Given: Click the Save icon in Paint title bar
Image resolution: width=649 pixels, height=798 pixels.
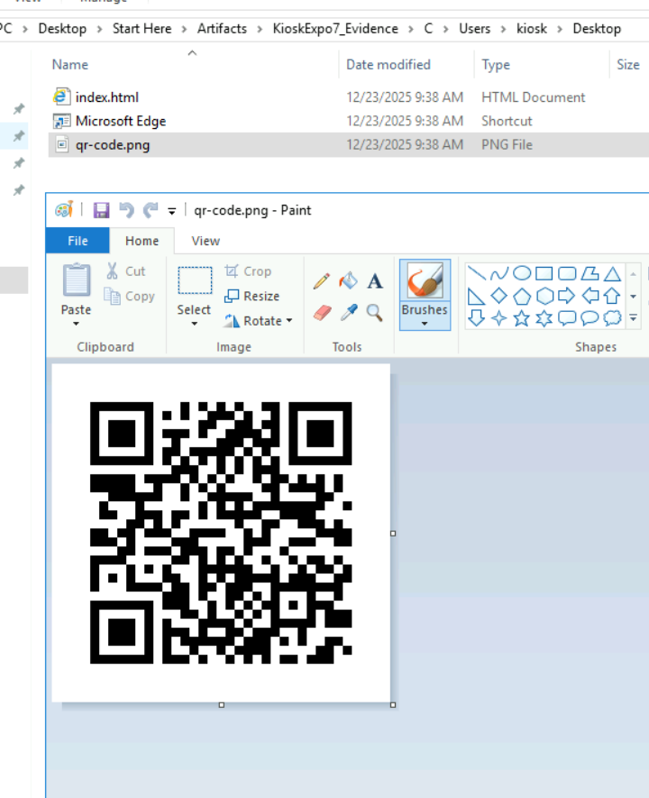Looking at the screenshot, I should tap(101, 210).
